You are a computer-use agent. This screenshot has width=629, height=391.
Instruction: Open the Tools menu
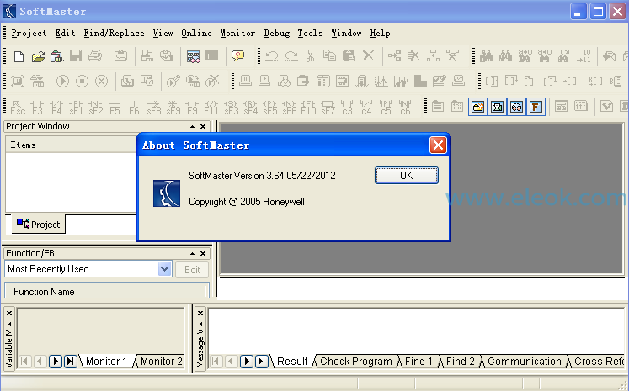click(310, 34)
